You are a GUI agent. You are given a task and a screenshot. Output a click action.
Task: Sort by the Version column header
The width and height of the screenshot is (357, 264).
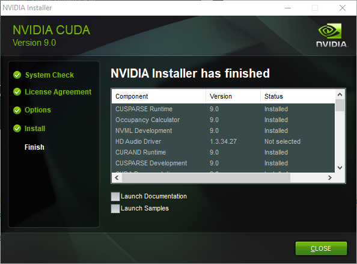(x=233, y=96)
